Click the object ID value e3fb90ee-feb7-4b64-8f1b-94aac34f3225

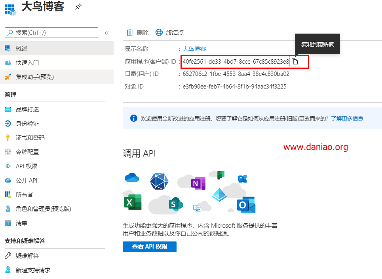point(235,87)
